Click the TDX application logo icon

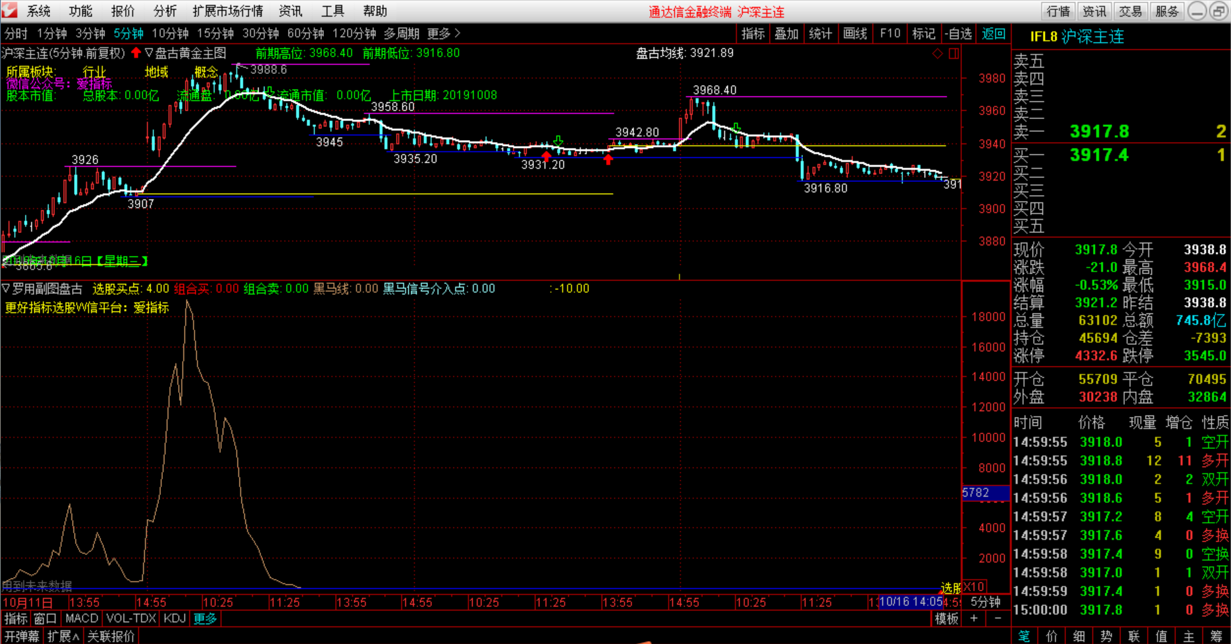[x=9, y=10]
